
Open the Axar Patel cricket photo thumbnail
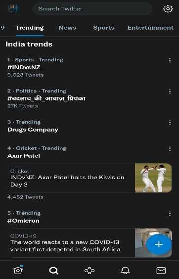(153, 178)
